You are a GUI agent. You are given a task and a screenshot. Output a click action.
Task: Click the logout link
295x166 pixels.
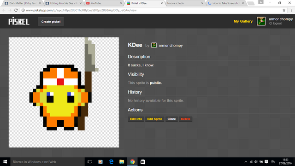pos(277,24)
